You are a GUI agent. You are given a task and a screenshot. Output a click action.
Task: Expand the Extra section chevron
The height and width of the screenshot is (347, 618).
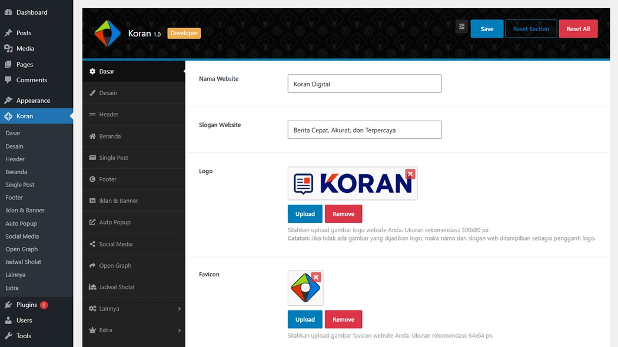point(180,330)
